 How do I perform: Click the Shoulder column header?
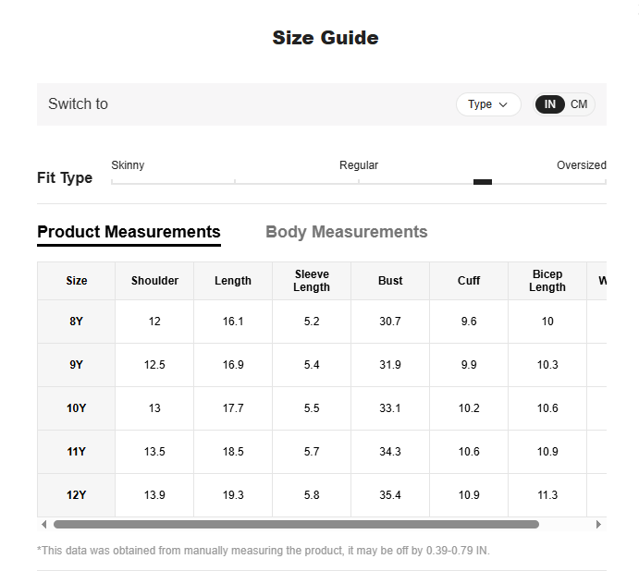click(x=154, y=281)
